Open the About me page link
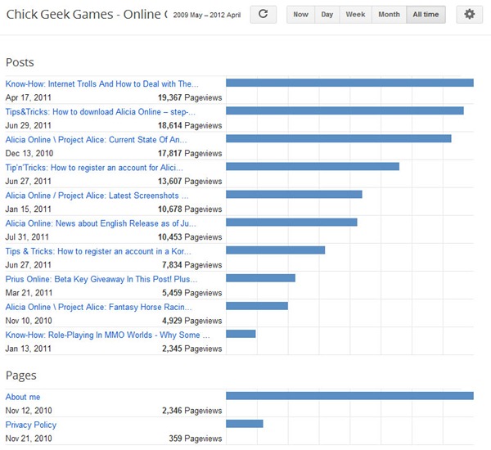Screen dimensions: 491x450 [x=23, y=397]
